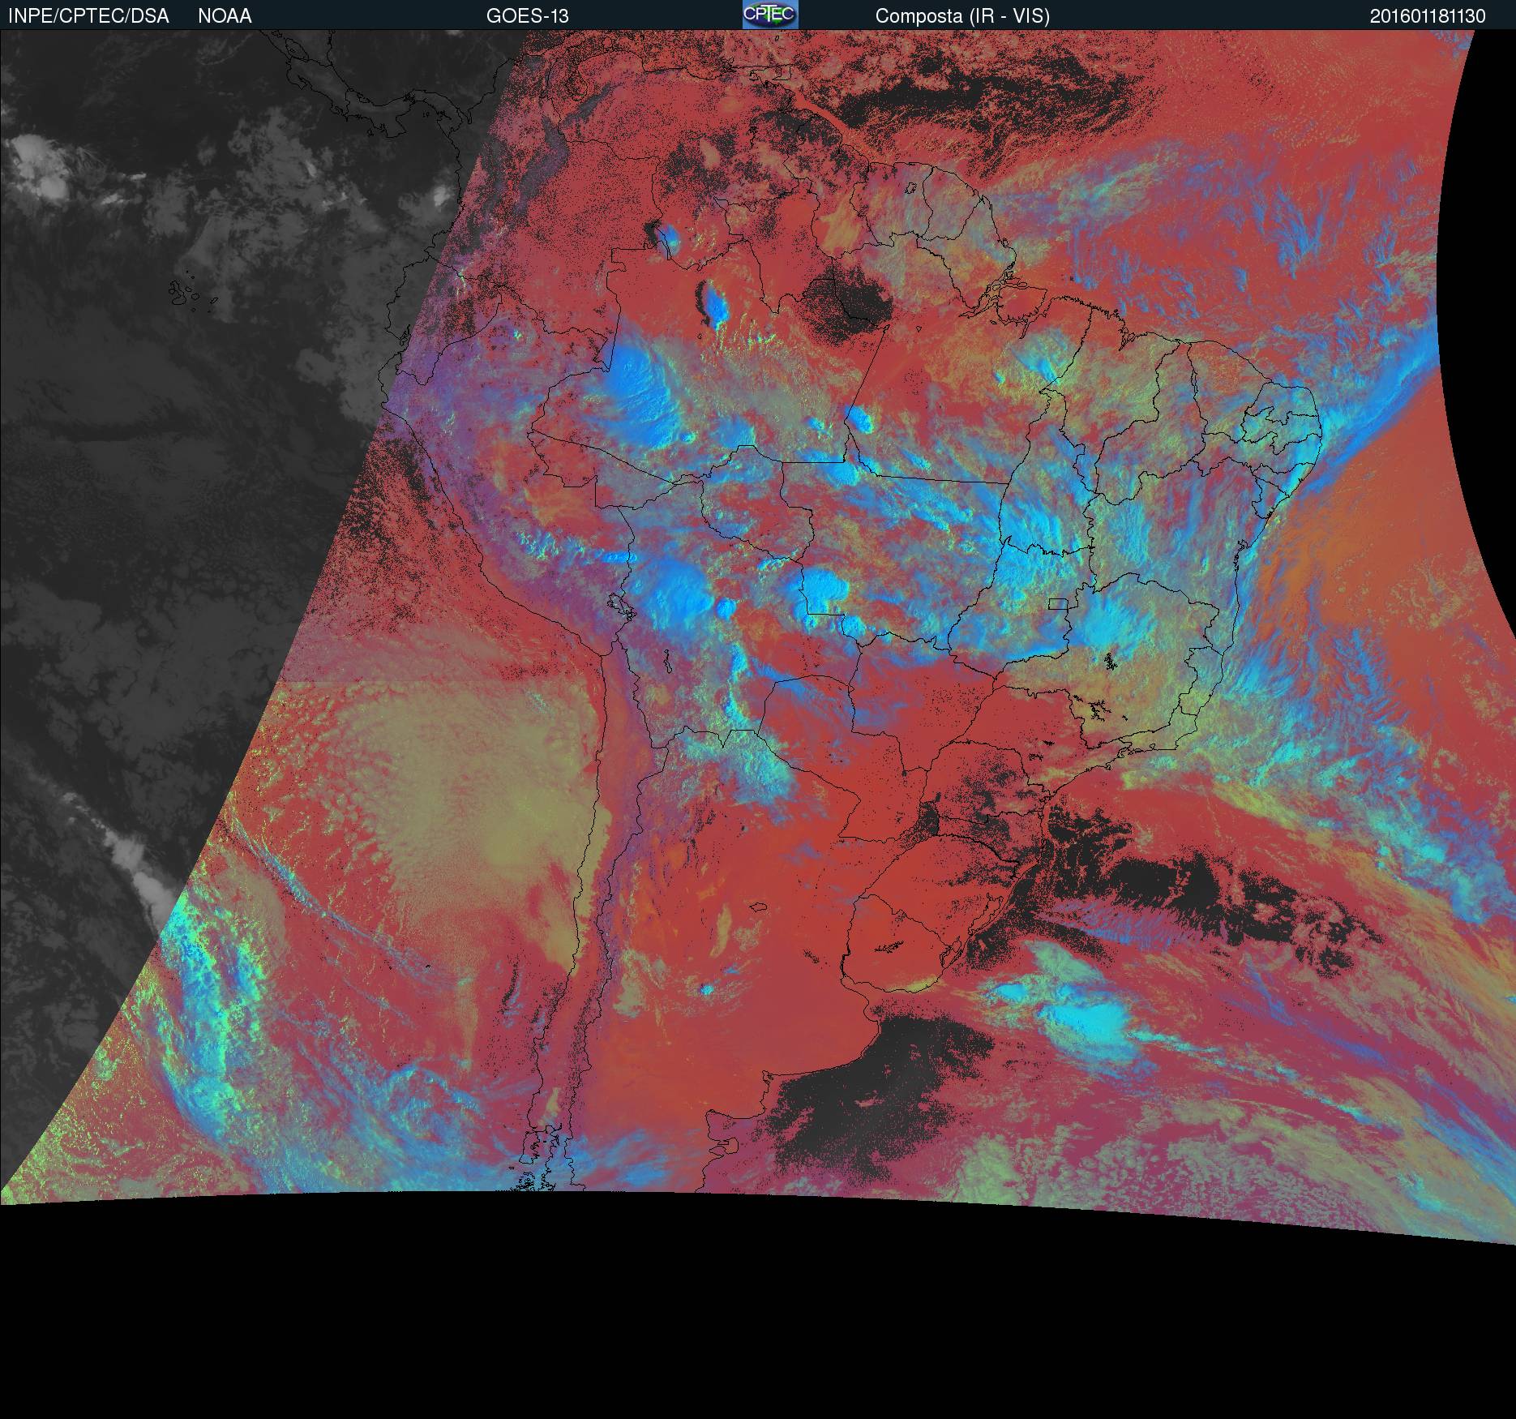Click the INPE/CPTEC/DSA header label
The image size is (1516, 1419).
(88, 16)
